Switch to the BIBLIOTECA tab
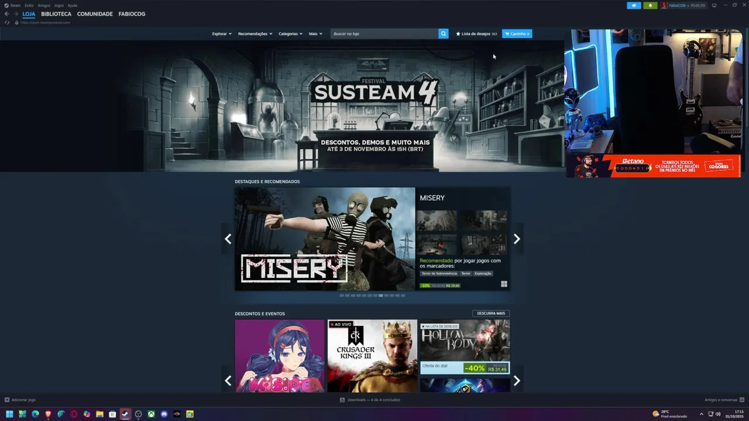The height and width of the screenshot is (421, 749). (x=56, y=14)
